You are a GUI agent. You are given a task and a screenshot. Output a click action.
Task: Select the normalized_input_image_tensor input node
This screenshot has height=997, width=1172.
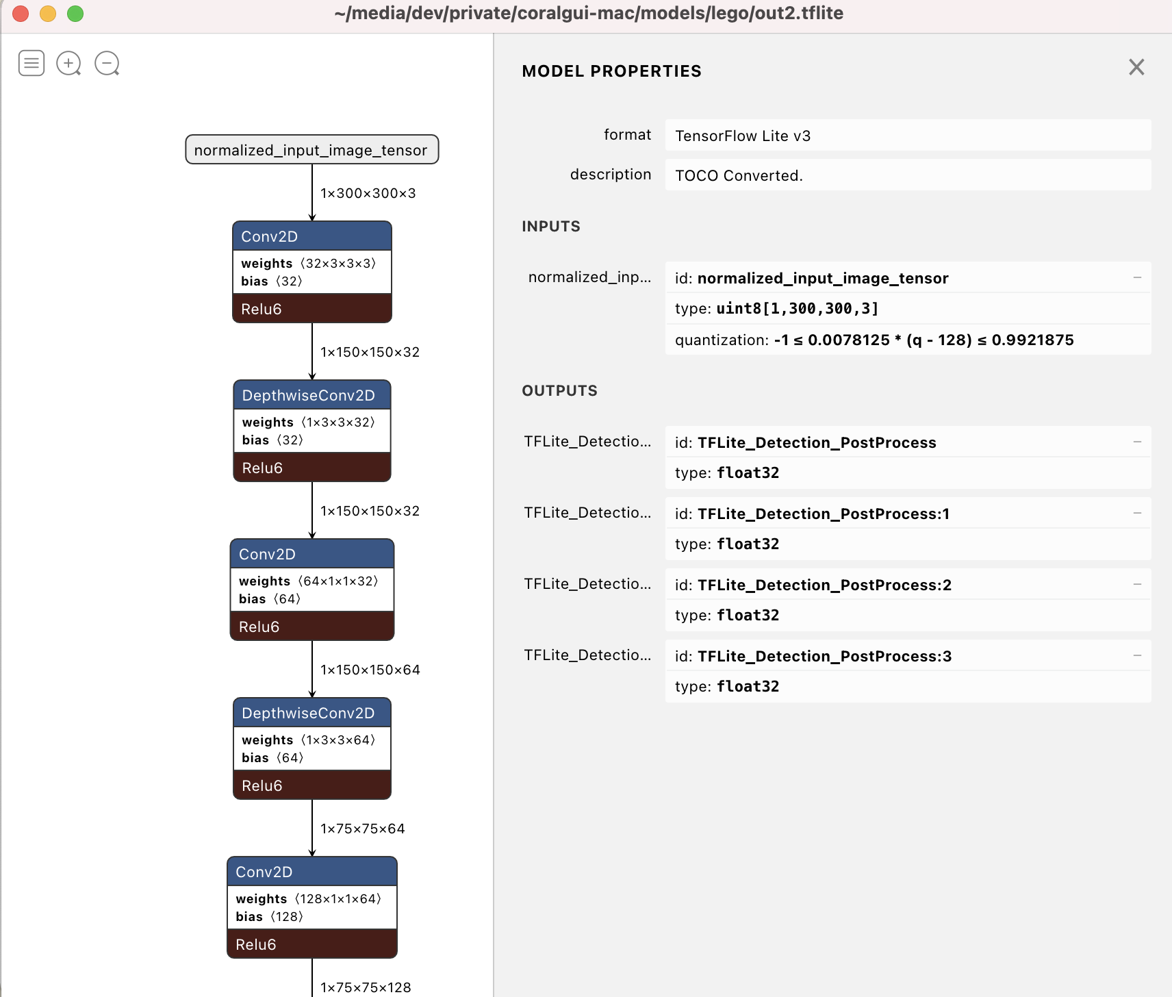coord(311,150)
